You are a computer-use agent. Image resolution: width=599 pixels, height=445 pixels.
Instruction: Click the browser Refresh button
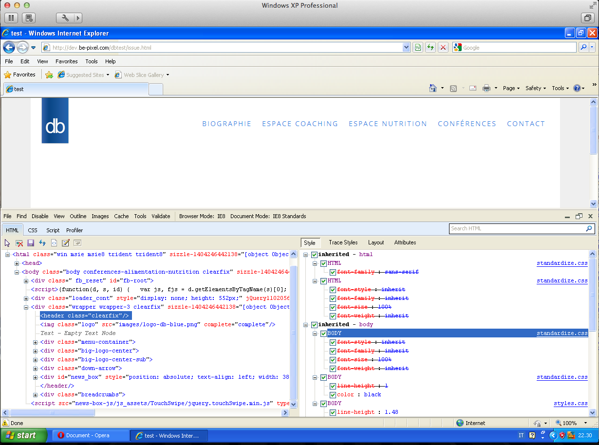tap(430, 47)
